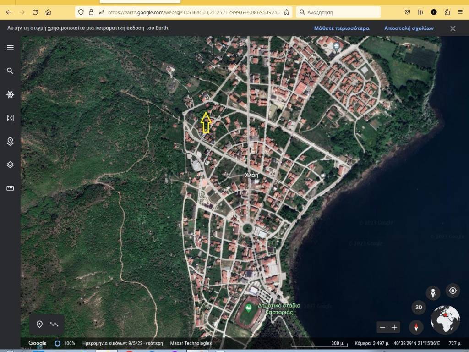Open Voyager ship wheel icon
This screenshot has height=352, width=469.
click(x=10, y=94)
